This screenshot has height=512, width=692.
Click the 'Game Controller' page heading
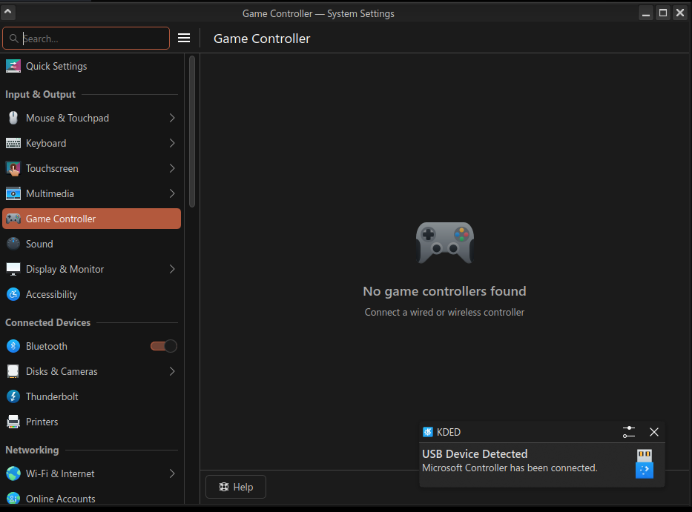click(x=262, y=39)
